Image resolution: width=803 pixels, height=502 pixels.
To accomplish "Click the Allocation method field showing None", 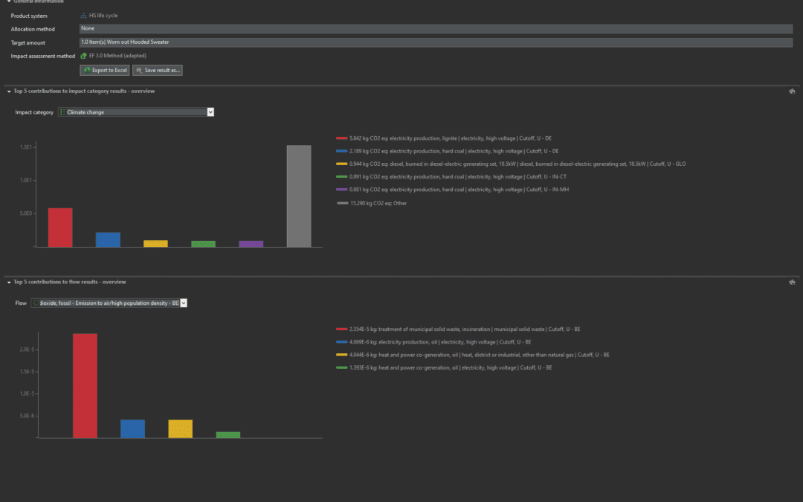I will (x=436, y=28).
